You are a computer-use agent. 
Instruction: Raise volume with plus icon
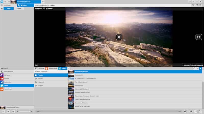tap(32, 111)
